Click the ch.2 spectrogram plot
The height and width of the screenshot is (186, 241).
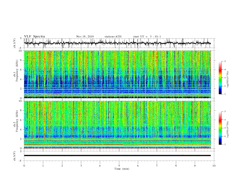coord(117,125)
